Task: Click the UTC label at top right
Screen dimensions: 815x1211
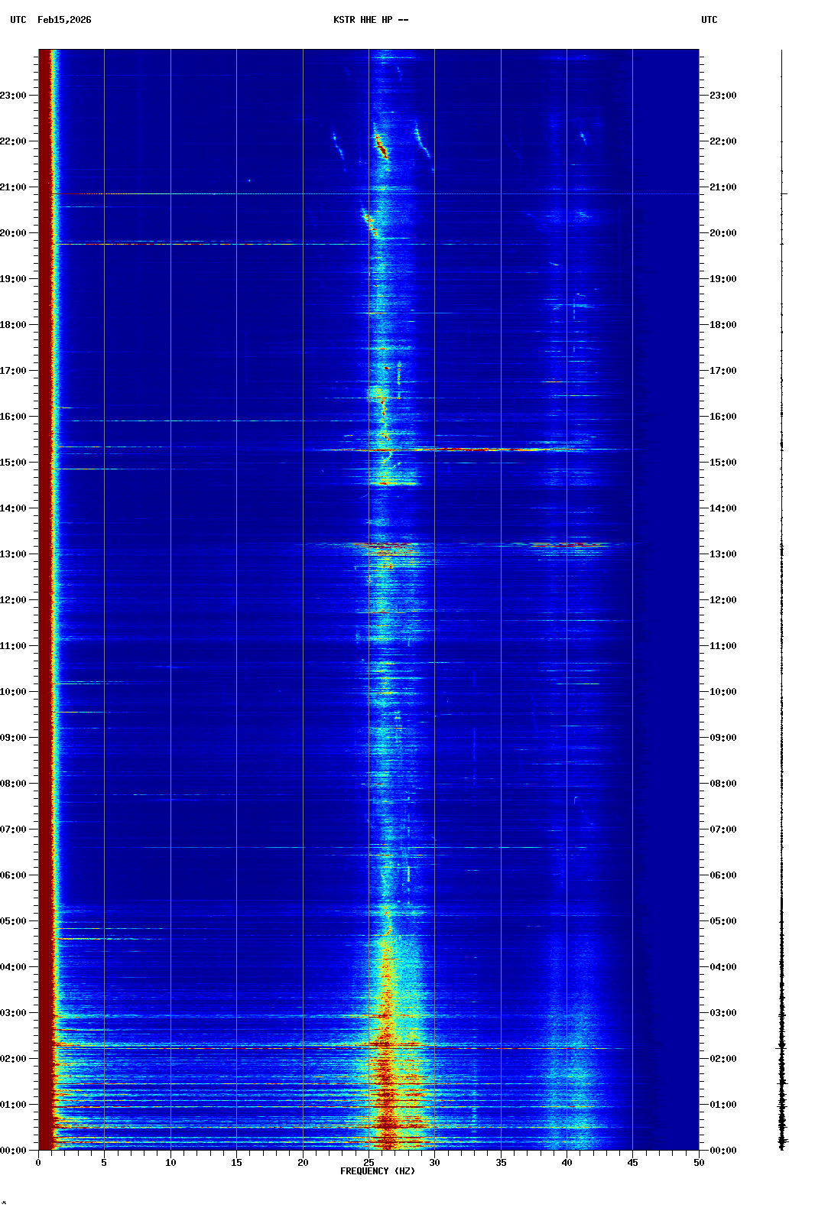Action: [709, 20]
